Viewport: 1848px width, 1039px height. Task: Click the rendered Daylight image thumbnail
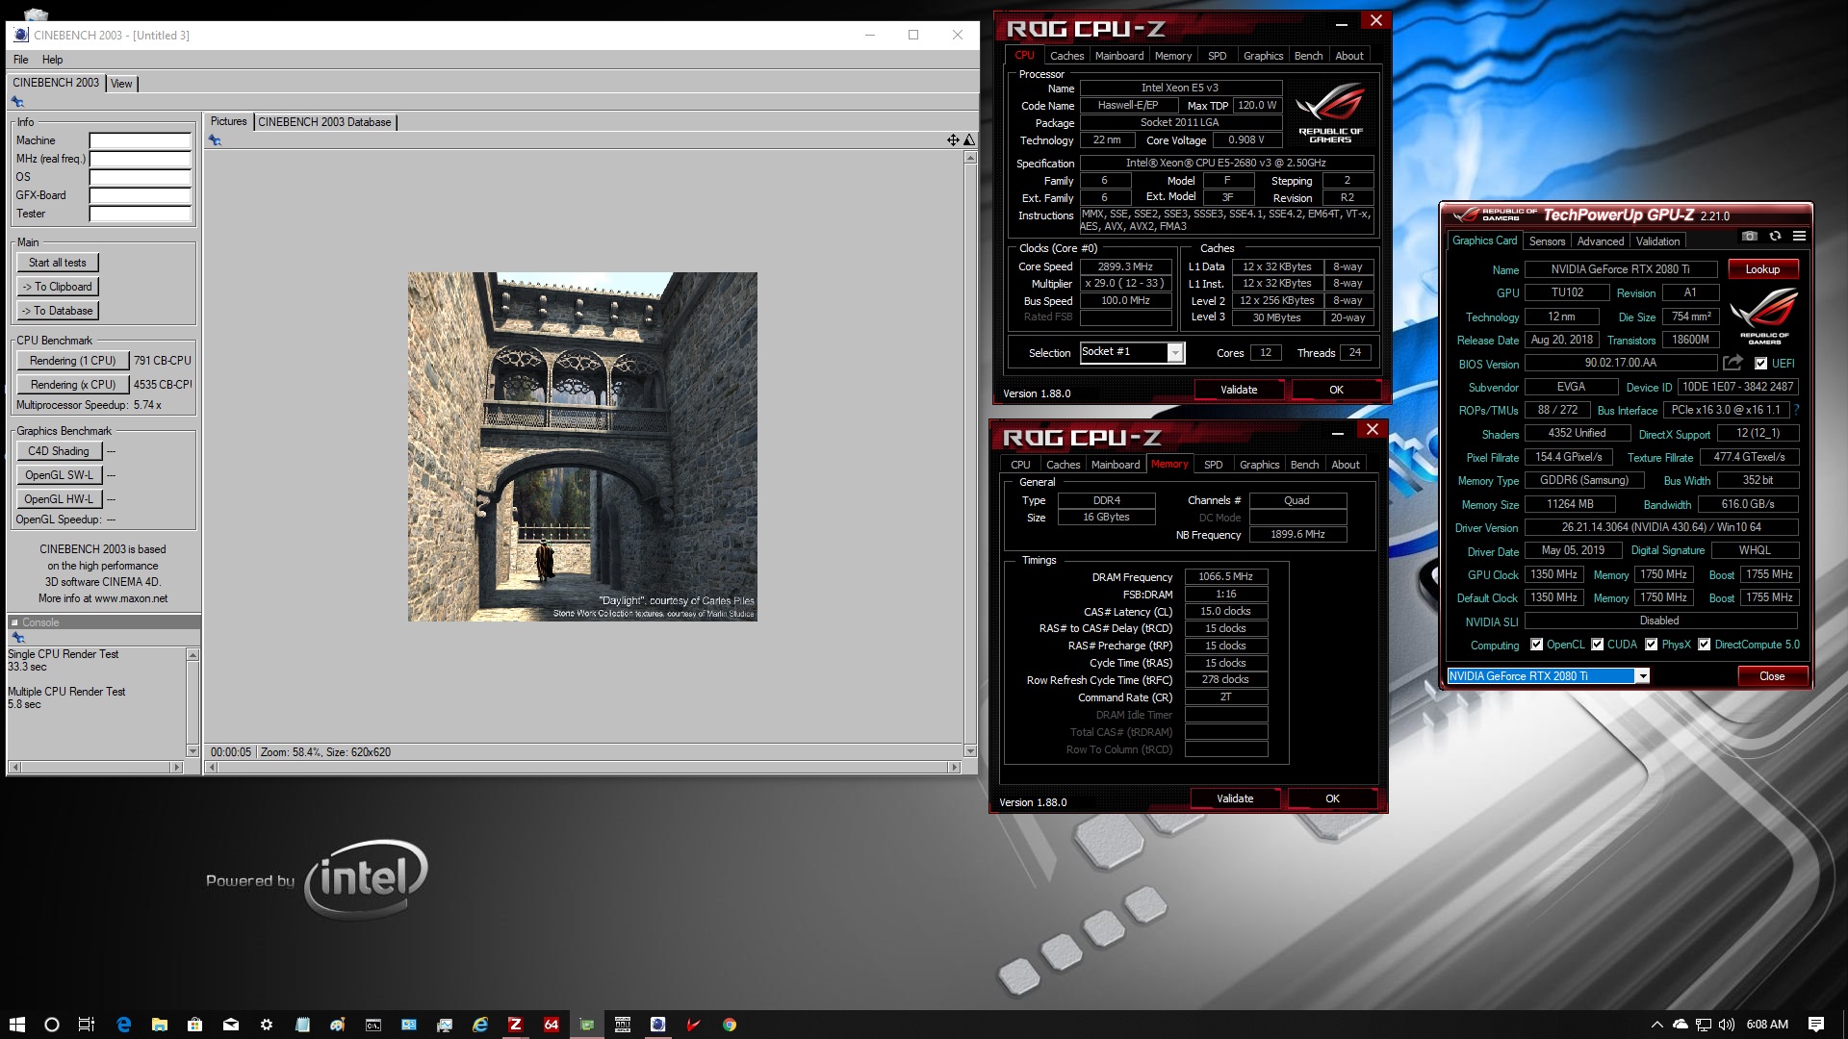[582, 446]
